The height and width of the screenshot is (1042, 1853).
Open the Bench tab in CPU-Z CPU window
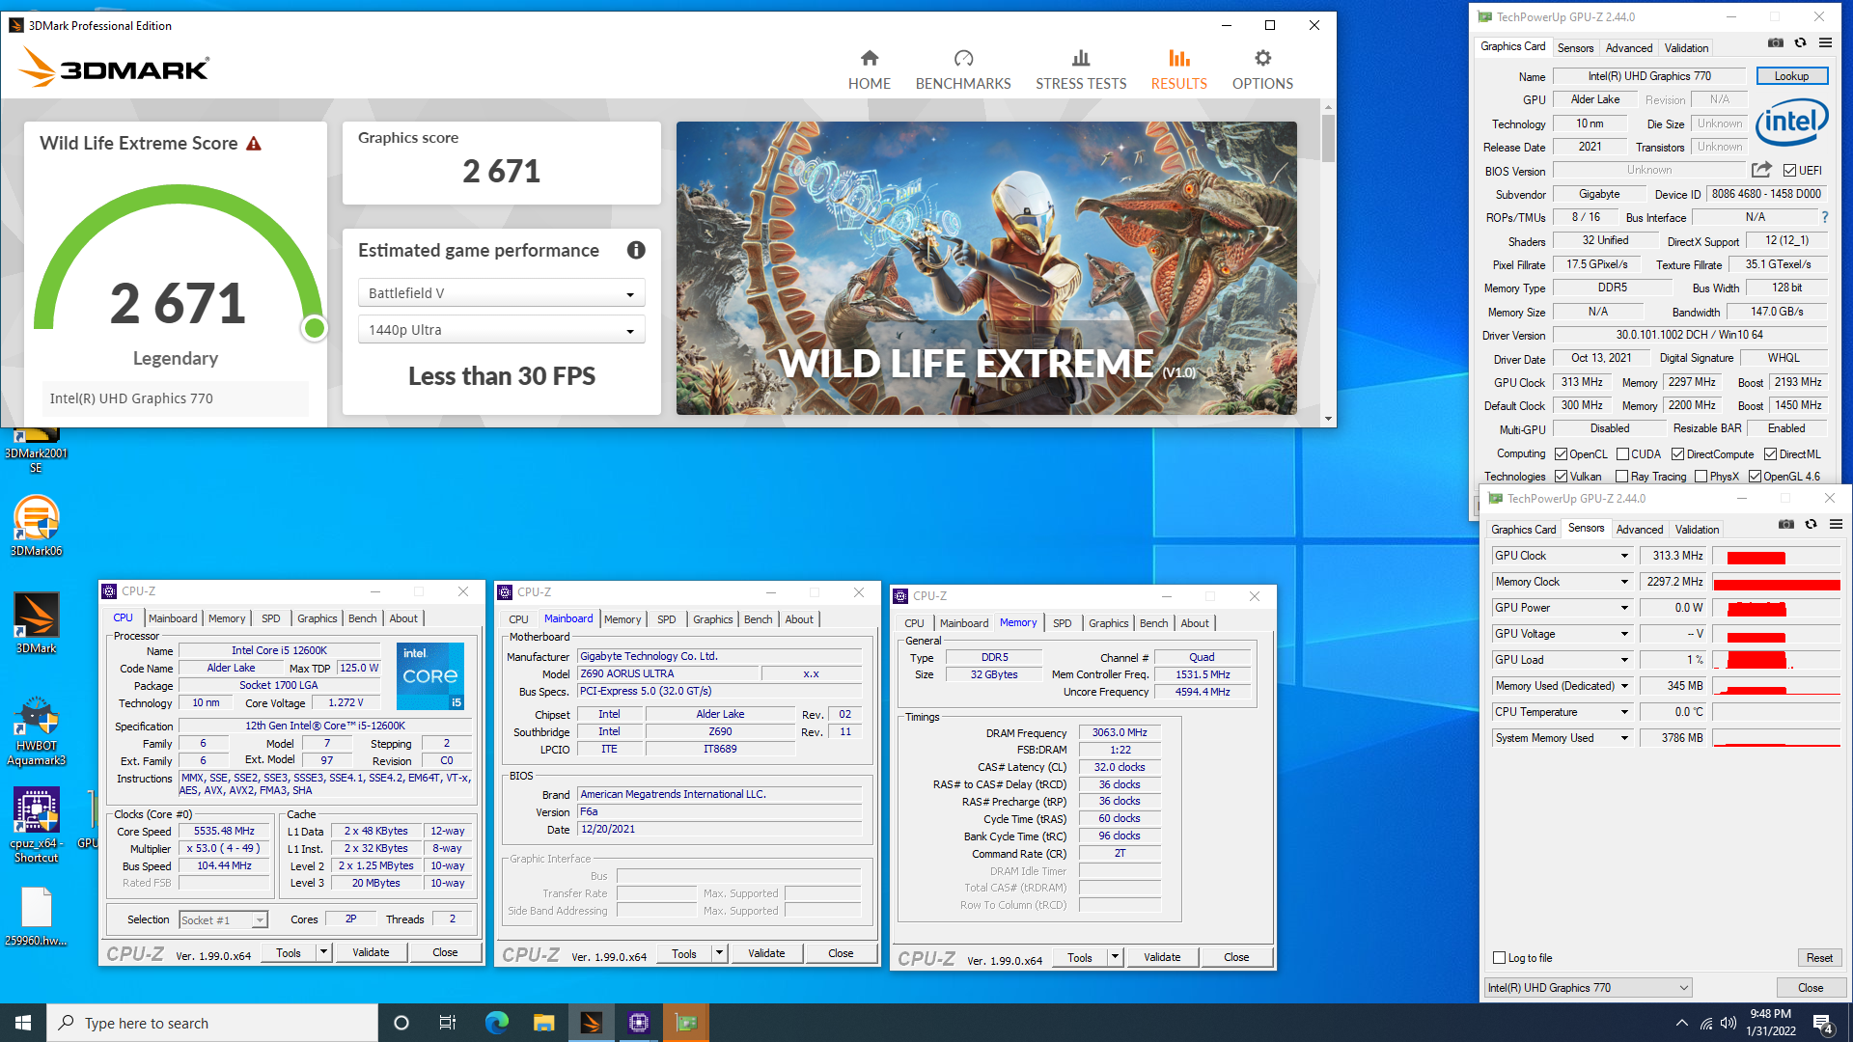point(363,618)
